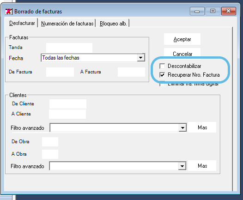Focus the Tanda input field
This screenshot has width=243, height=200.
pyautogui.click(x=69, y=48)
